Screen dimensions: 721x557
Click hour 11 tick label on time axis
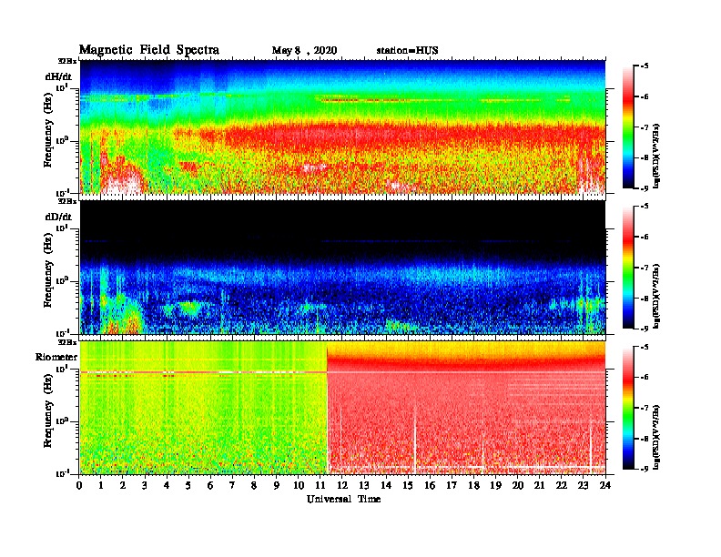[x=320, y=485]
